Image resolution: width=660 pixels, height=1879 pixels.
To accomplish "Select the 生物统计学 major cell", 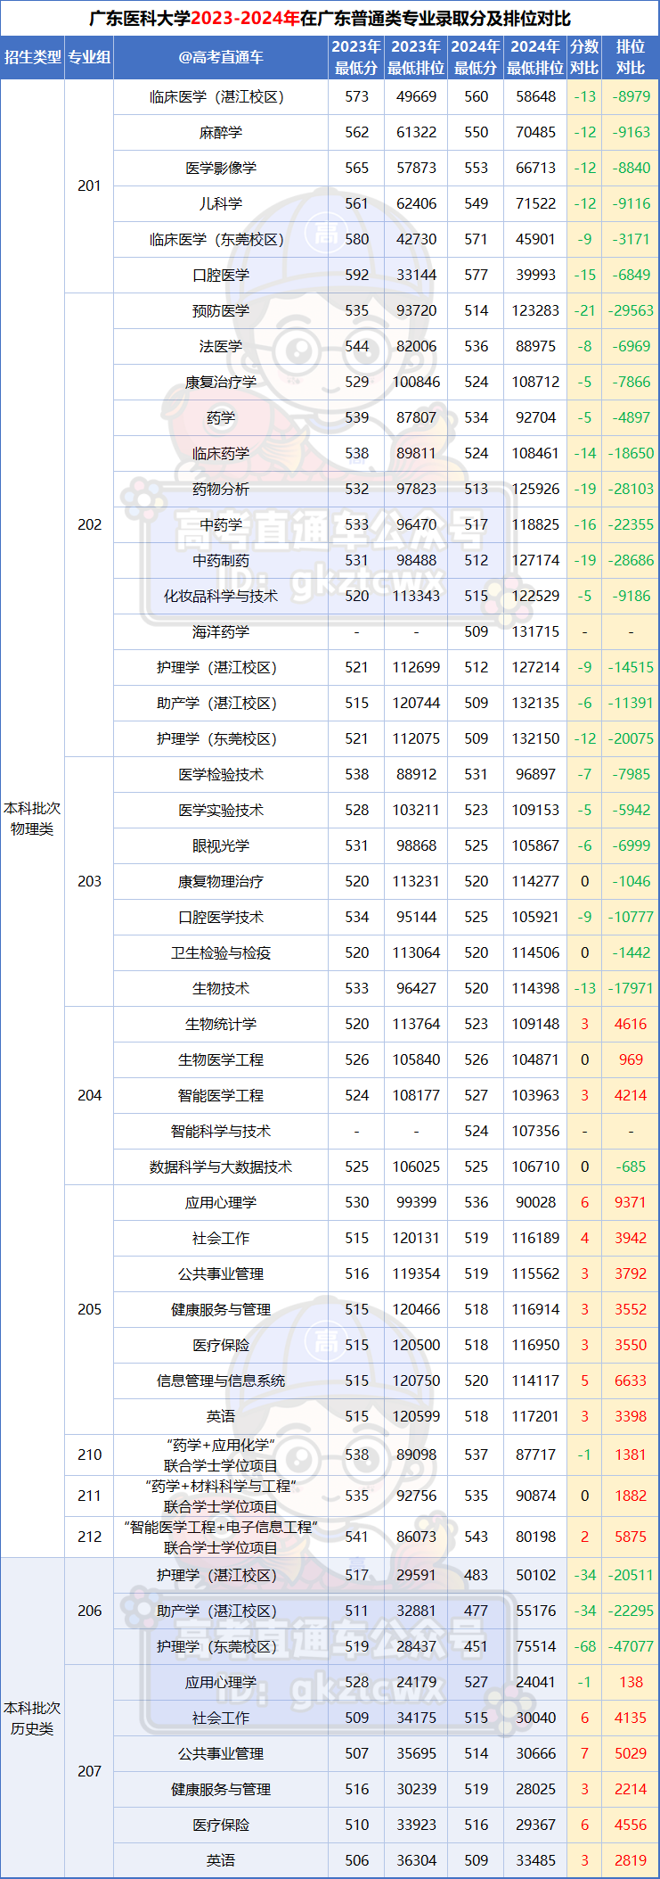I will pyautogui.click(x=221, y=1025).
